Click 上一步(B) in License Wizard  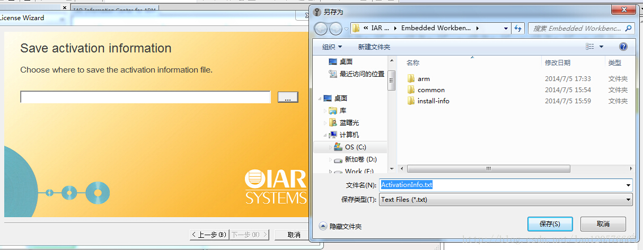209,235
